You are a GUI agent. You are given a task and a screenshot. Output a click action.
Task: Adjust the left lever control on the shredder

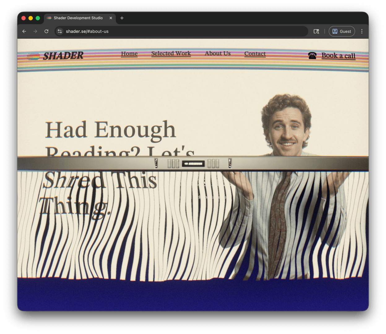(x=156, y=164)
